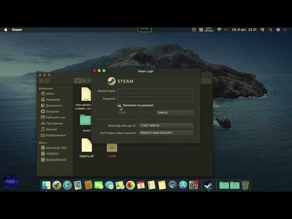Click the date and time in menu bar

(x=244, y=30)
